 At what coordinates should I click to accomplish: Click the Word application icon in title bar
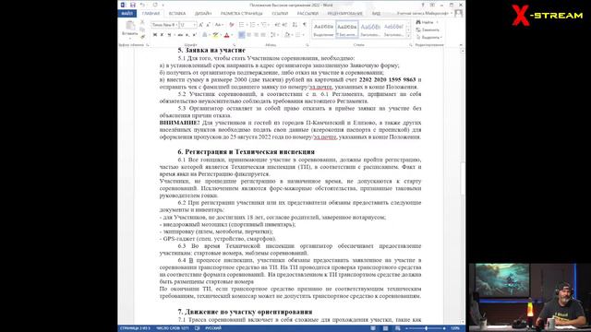tap(123, 5)
